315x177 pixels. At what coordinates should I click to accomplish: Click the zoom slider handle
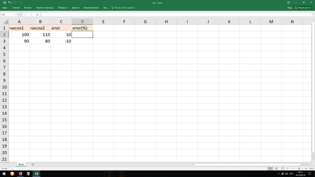coord(299,169)
